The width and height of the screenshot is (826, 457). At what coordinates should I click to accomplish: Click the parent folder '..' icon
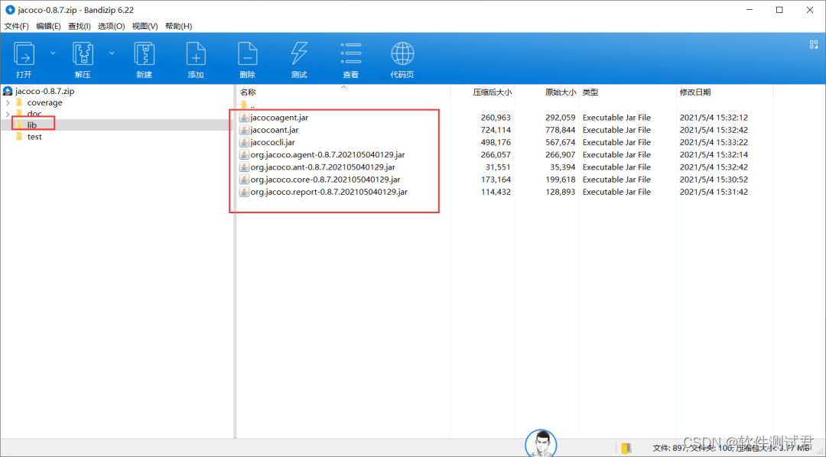pos(244,105)
